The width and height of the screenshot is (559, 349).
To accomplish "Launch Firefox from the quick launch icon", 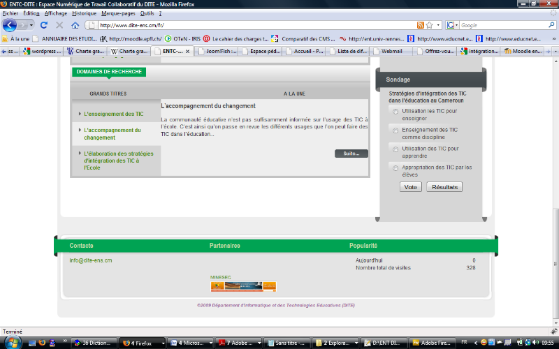I will point(42,343).
